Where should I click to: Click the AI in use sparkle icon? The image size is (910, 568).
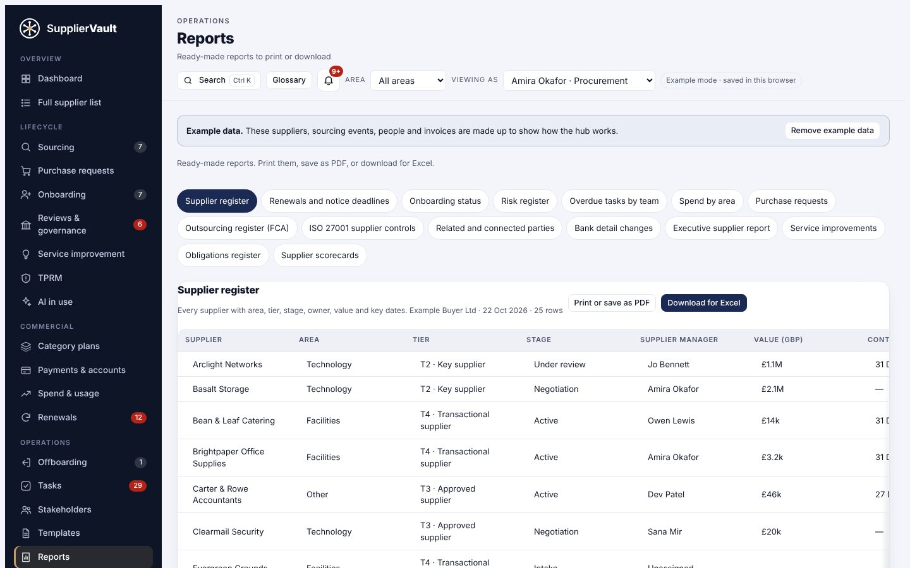pyautogui.click(x=26, y=302)
